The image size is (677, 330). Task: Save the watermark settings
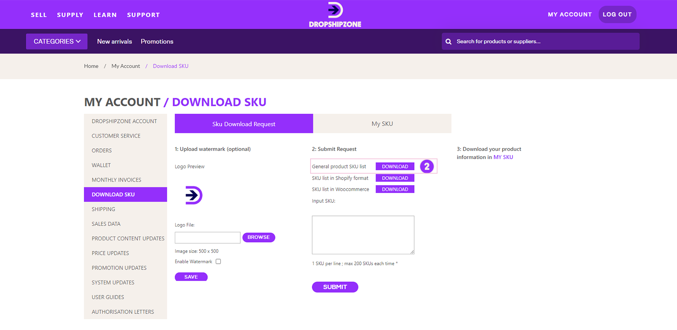(191, 277)
